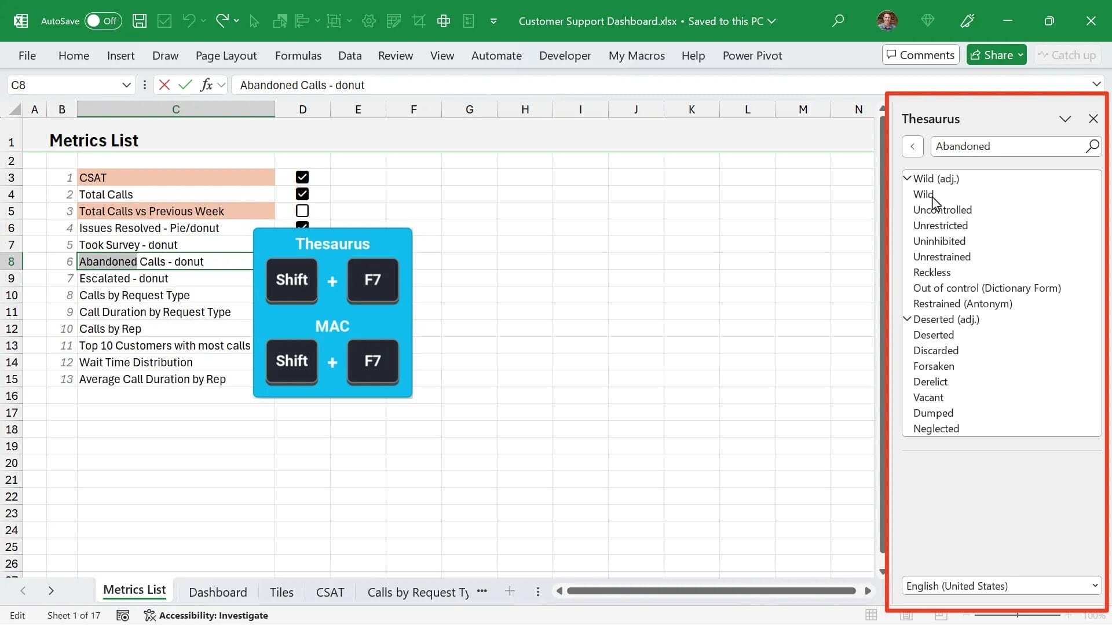
Task: Click the Save icon in Quick Access Toolbar
Action: [x=139, y=20]
